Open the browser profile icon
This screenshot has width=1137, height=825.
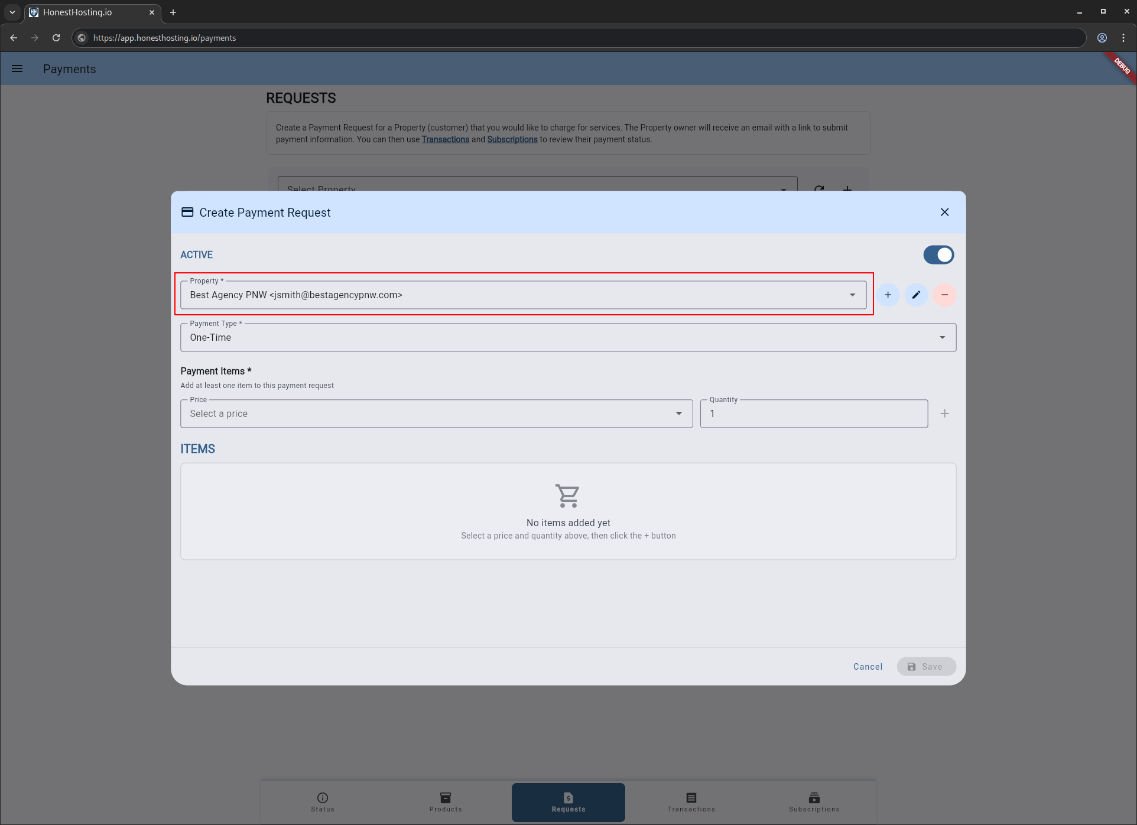click(x=1102, y=38)
